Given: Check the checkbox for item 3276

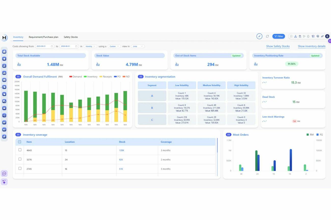Looking at the screenshot, I should tap(20, 159).
